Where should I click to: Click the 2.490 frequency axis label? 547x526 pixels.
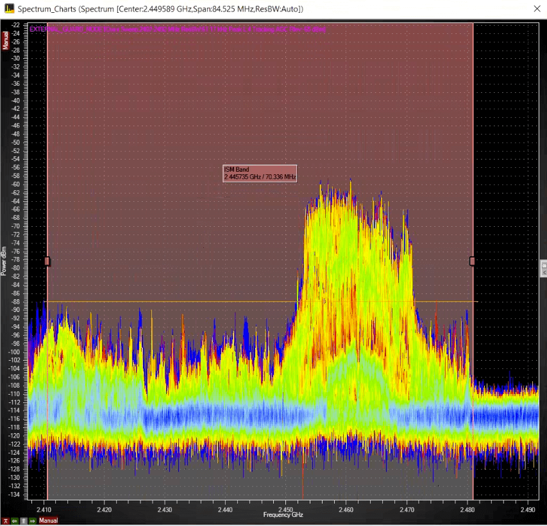click(528, 509)
